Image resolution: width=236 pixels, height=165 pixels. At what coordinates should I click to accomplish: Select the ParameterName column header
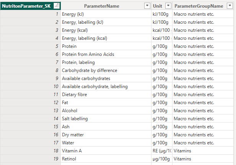pyautogui.click(x=106, y=6)
